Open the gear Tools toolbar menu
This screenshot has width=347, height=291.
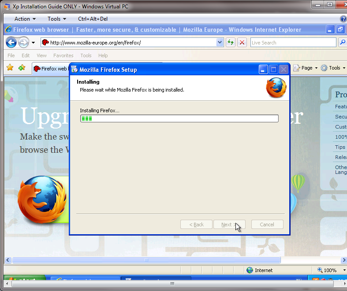click(333, 68)
